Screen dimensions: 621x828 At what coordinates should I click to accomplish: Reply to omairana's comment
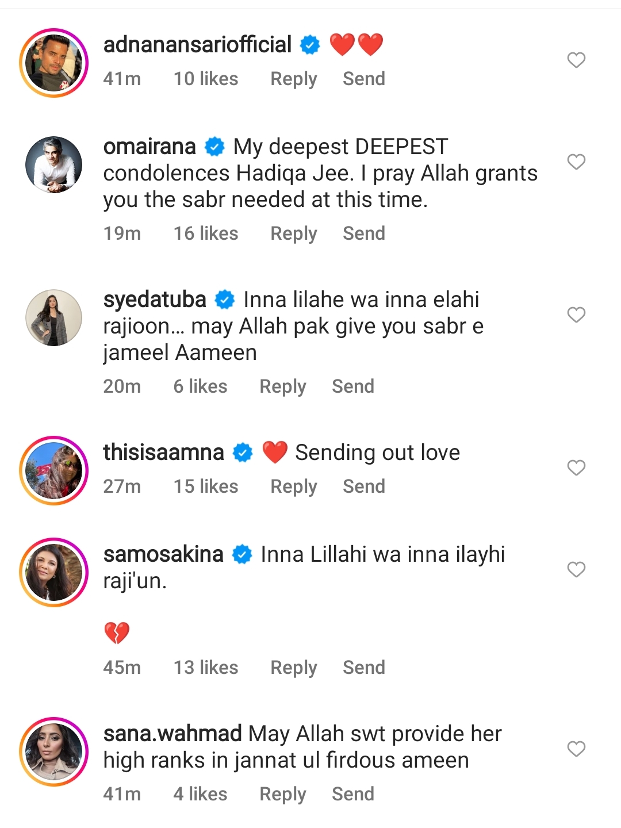(x=293, y=233)
